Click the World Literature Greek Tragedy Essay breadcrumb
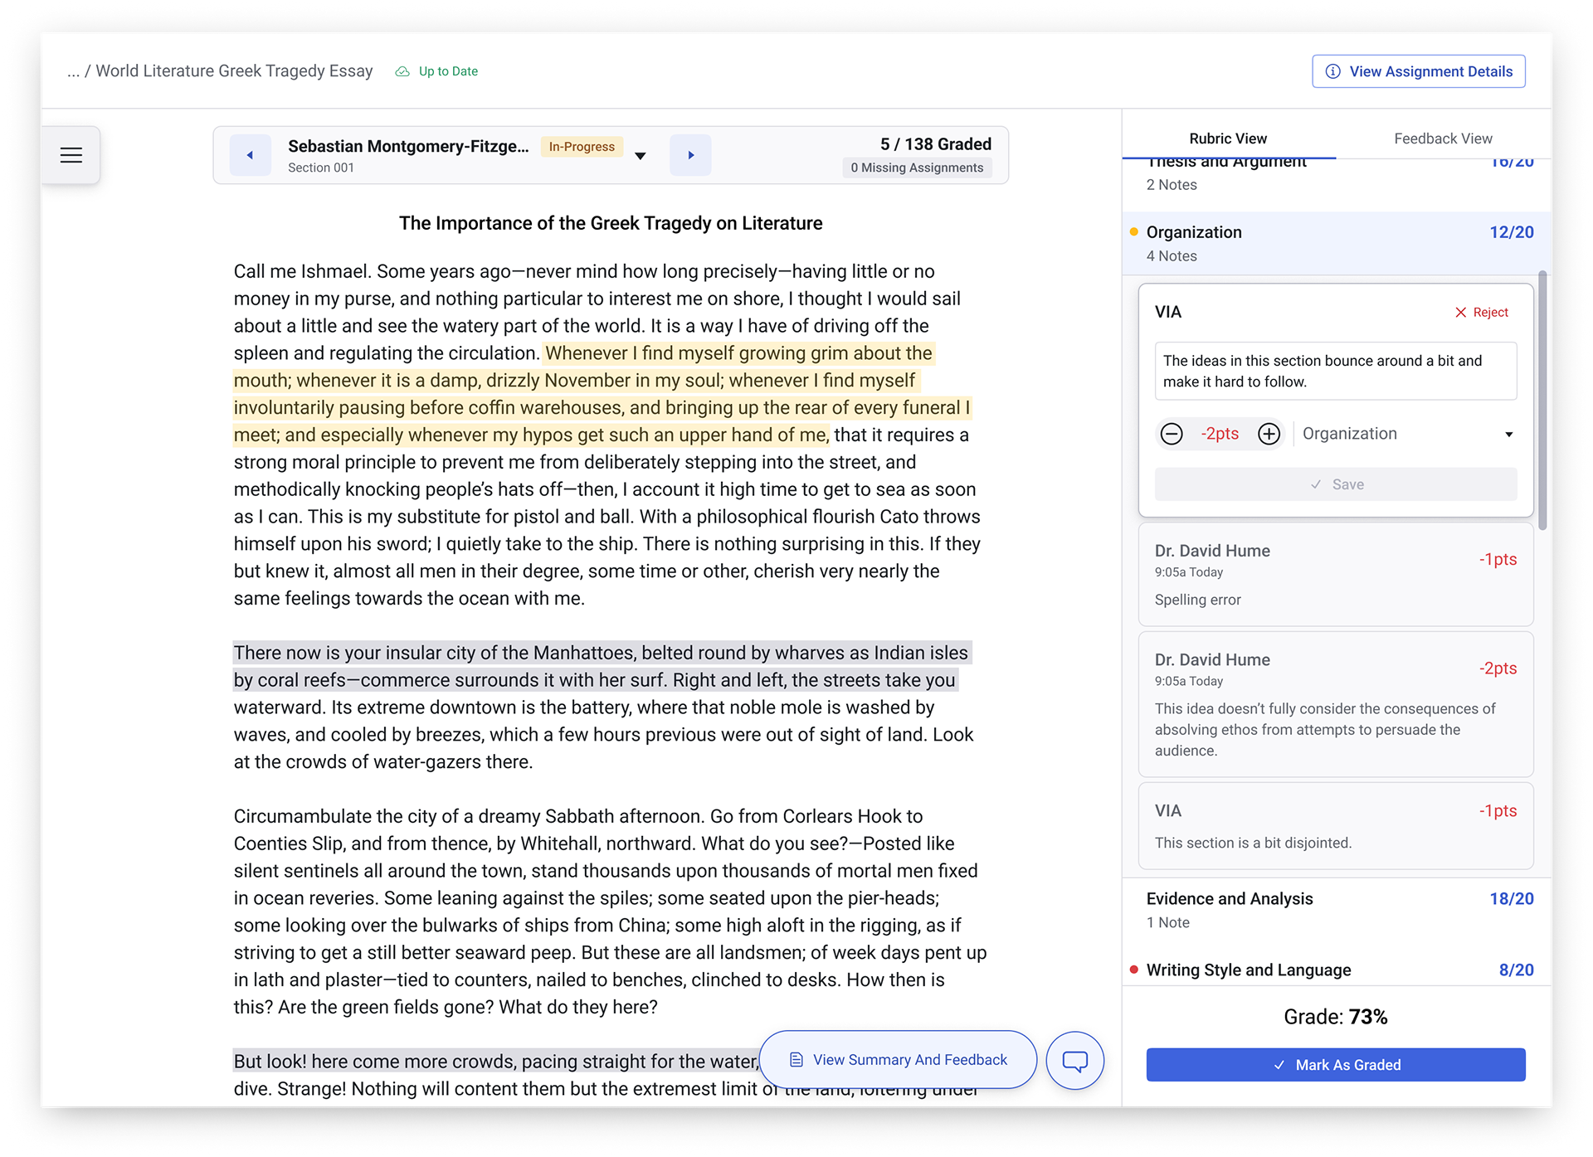This screenshot has height=1157, width=1593. (x=234, y=71)
